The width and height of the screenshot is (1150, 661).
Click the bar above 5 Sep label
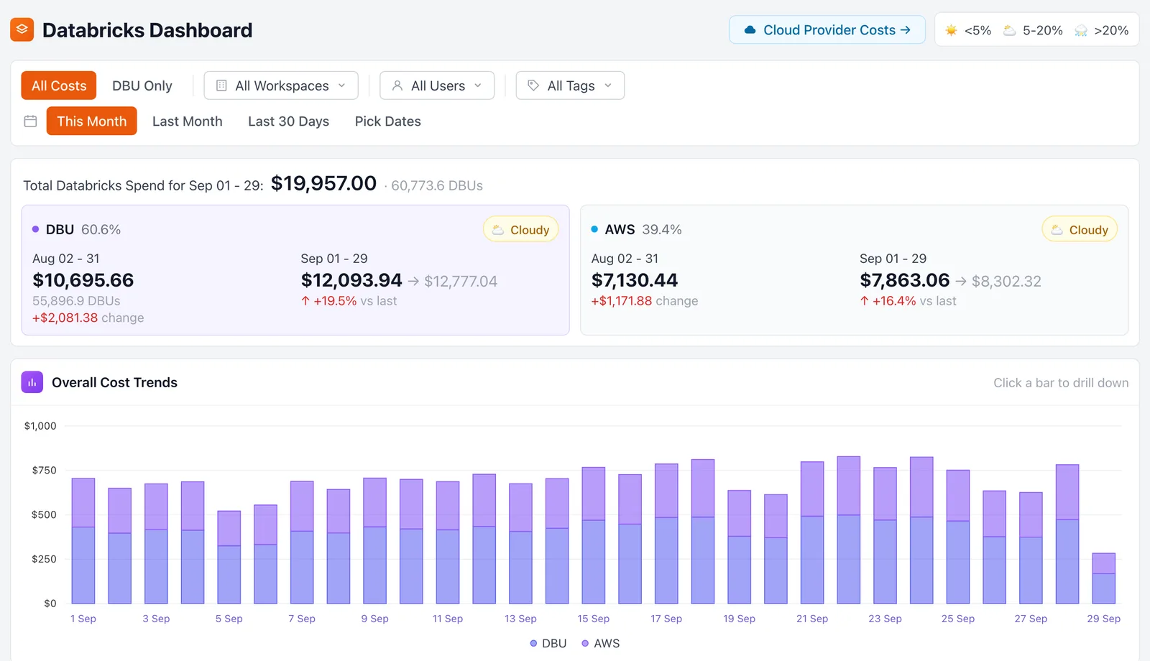(229, 557)
